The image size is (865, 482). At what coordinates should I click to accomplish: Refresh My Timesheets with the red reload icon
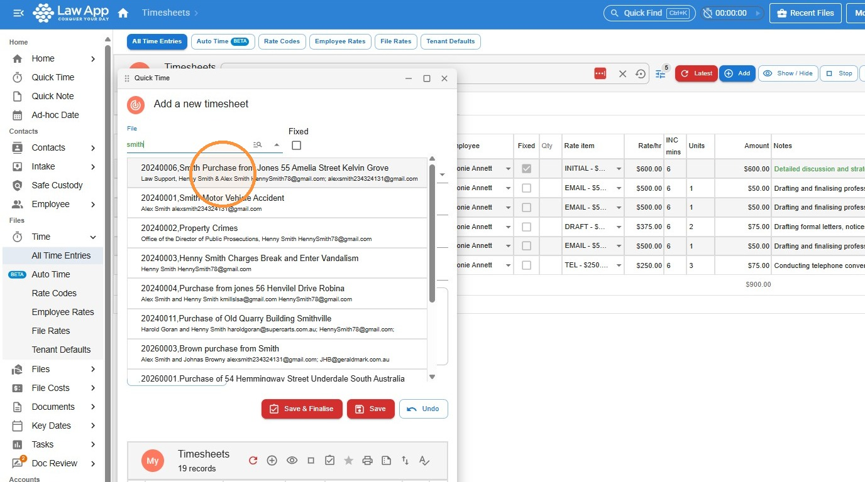point(253,461)
